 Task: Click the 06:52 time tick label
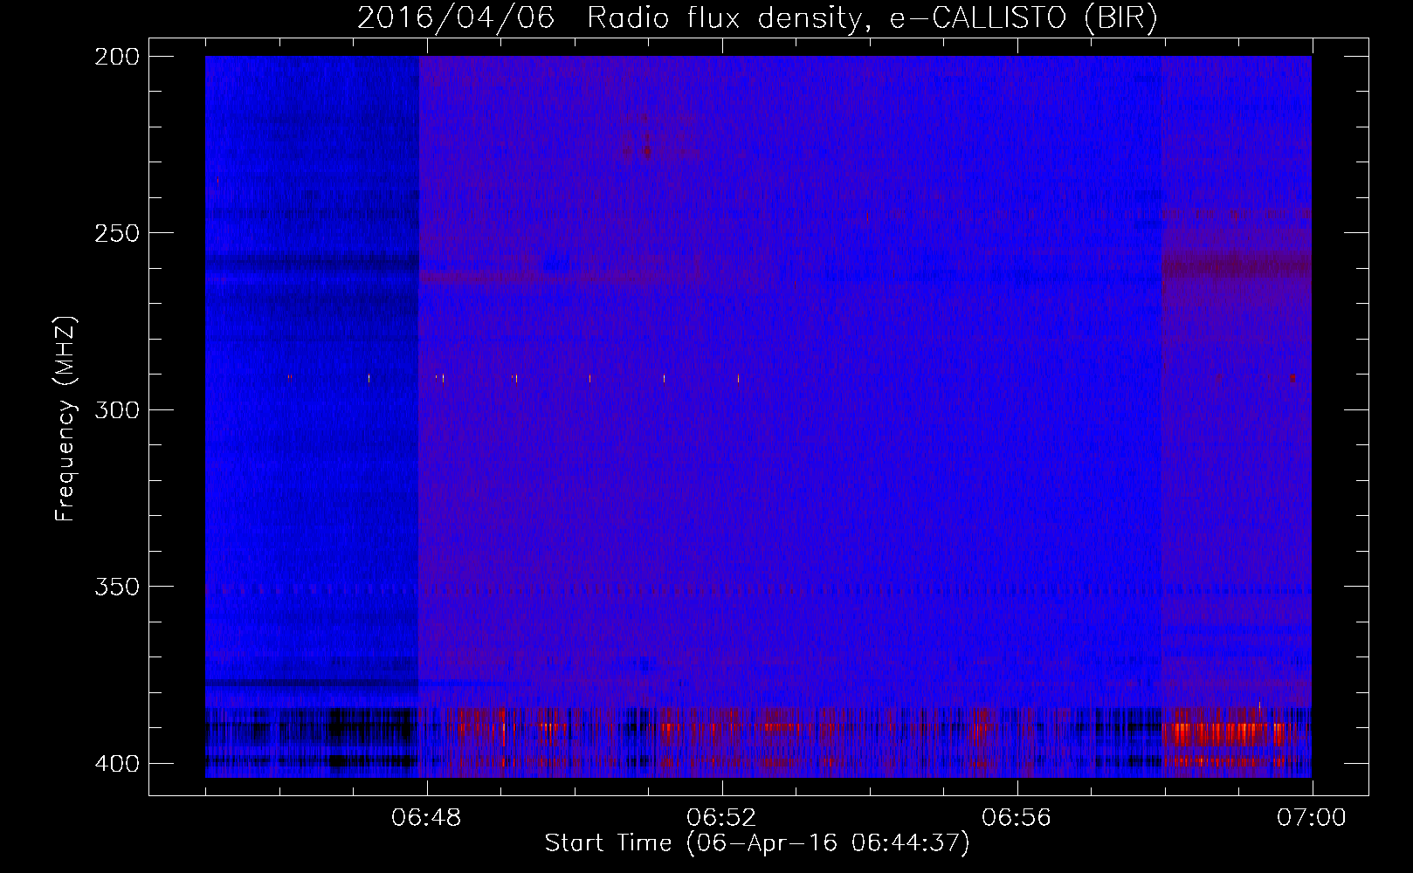721,818
